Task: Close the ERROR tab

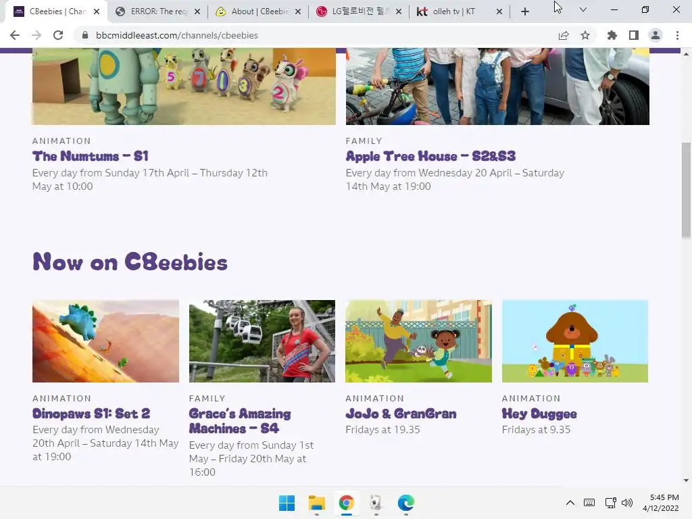Action: coord(197,12)
